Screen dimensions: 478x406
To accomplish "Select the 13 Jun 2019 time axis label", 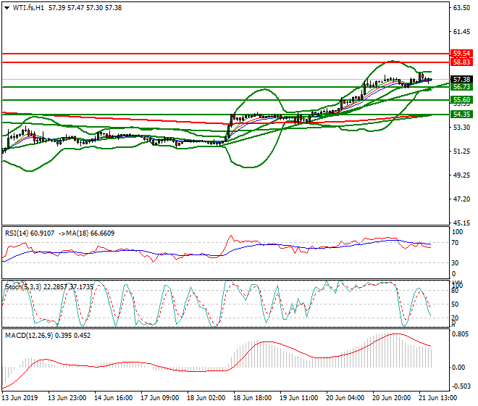I will 20,398.
